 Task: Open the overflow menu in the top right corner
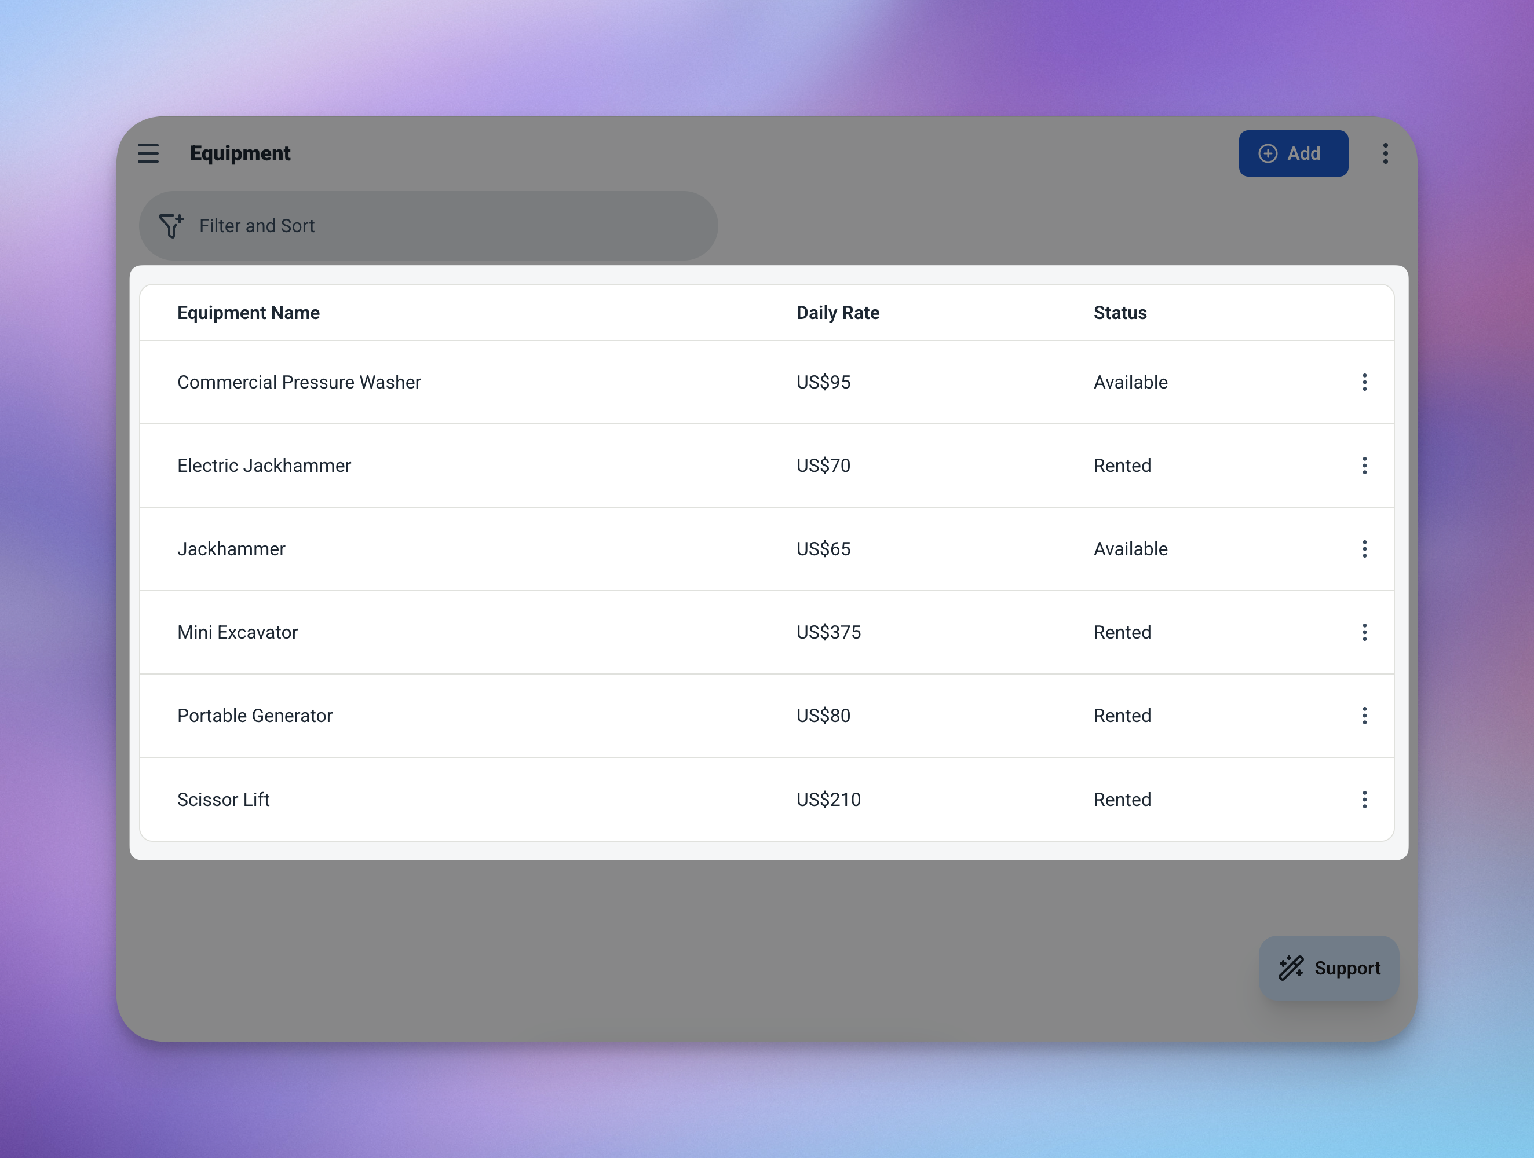coord(1385,153)
